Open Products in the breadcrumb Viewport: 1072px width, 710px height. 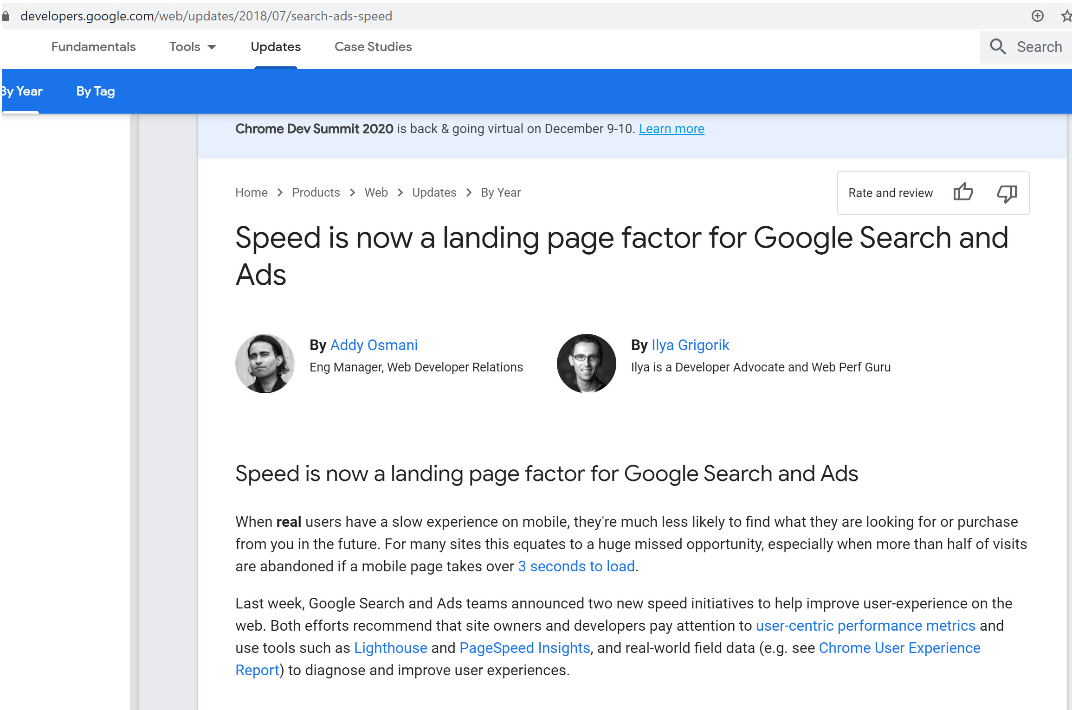[x=316, y=192]
